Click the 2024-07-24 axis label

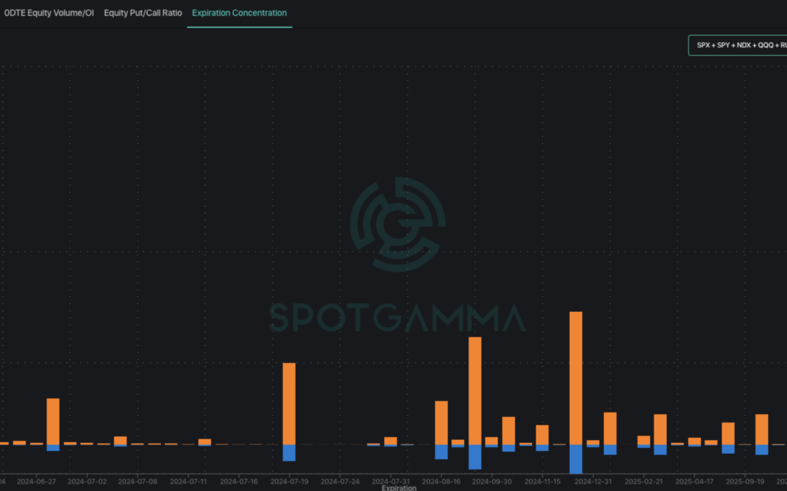(340, 482)
